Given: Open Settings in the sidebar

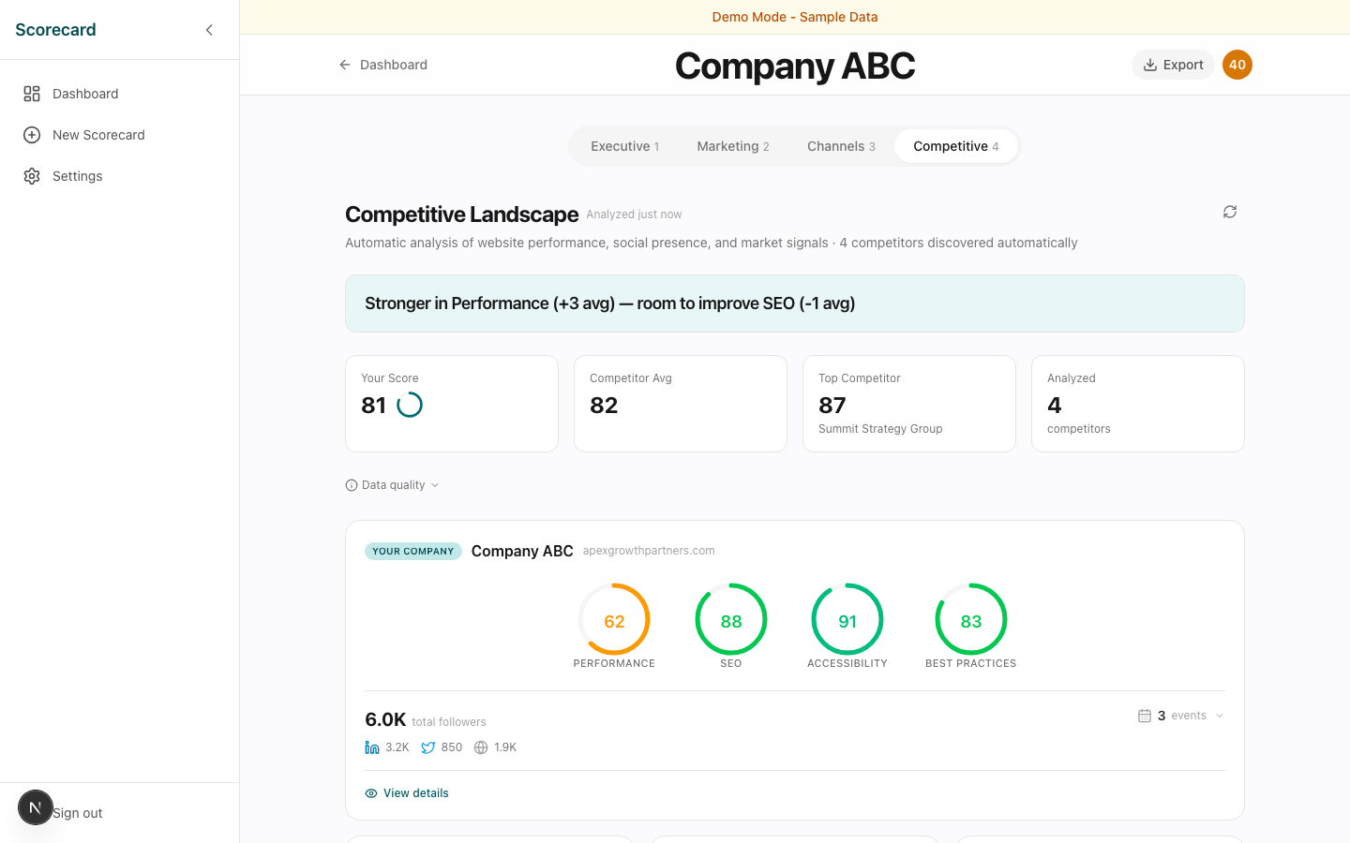Looking at the screenshot, I should [120, 176].
